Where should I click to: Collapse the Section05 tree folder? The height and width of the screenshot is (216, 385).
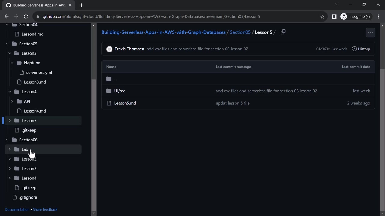7,44
